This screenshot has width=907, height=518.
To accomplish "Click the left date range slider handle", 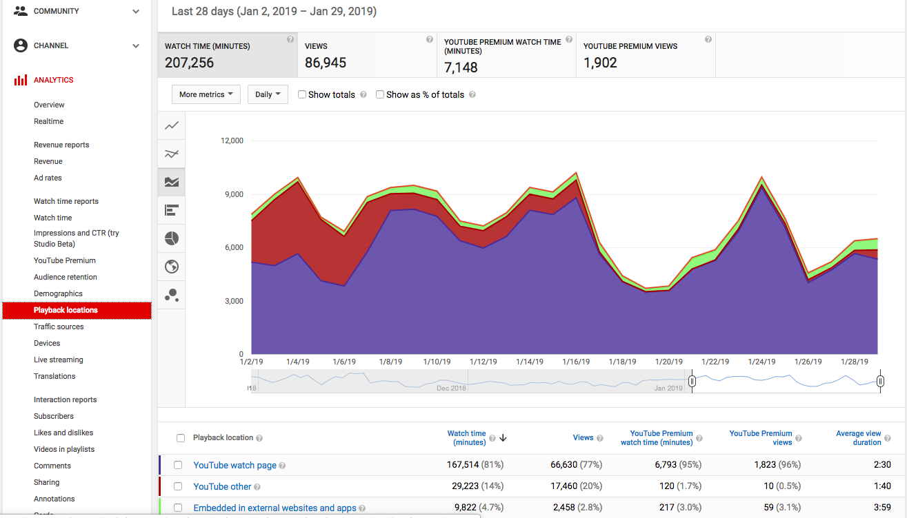I will [x=692, y=381].
